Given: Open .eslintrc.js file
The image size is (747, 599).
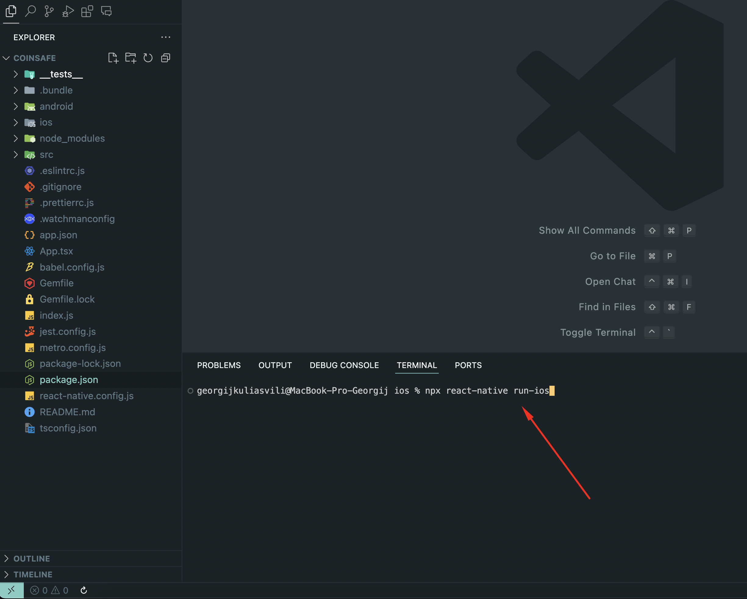Looking at the screenshot, I should point(91,171).
